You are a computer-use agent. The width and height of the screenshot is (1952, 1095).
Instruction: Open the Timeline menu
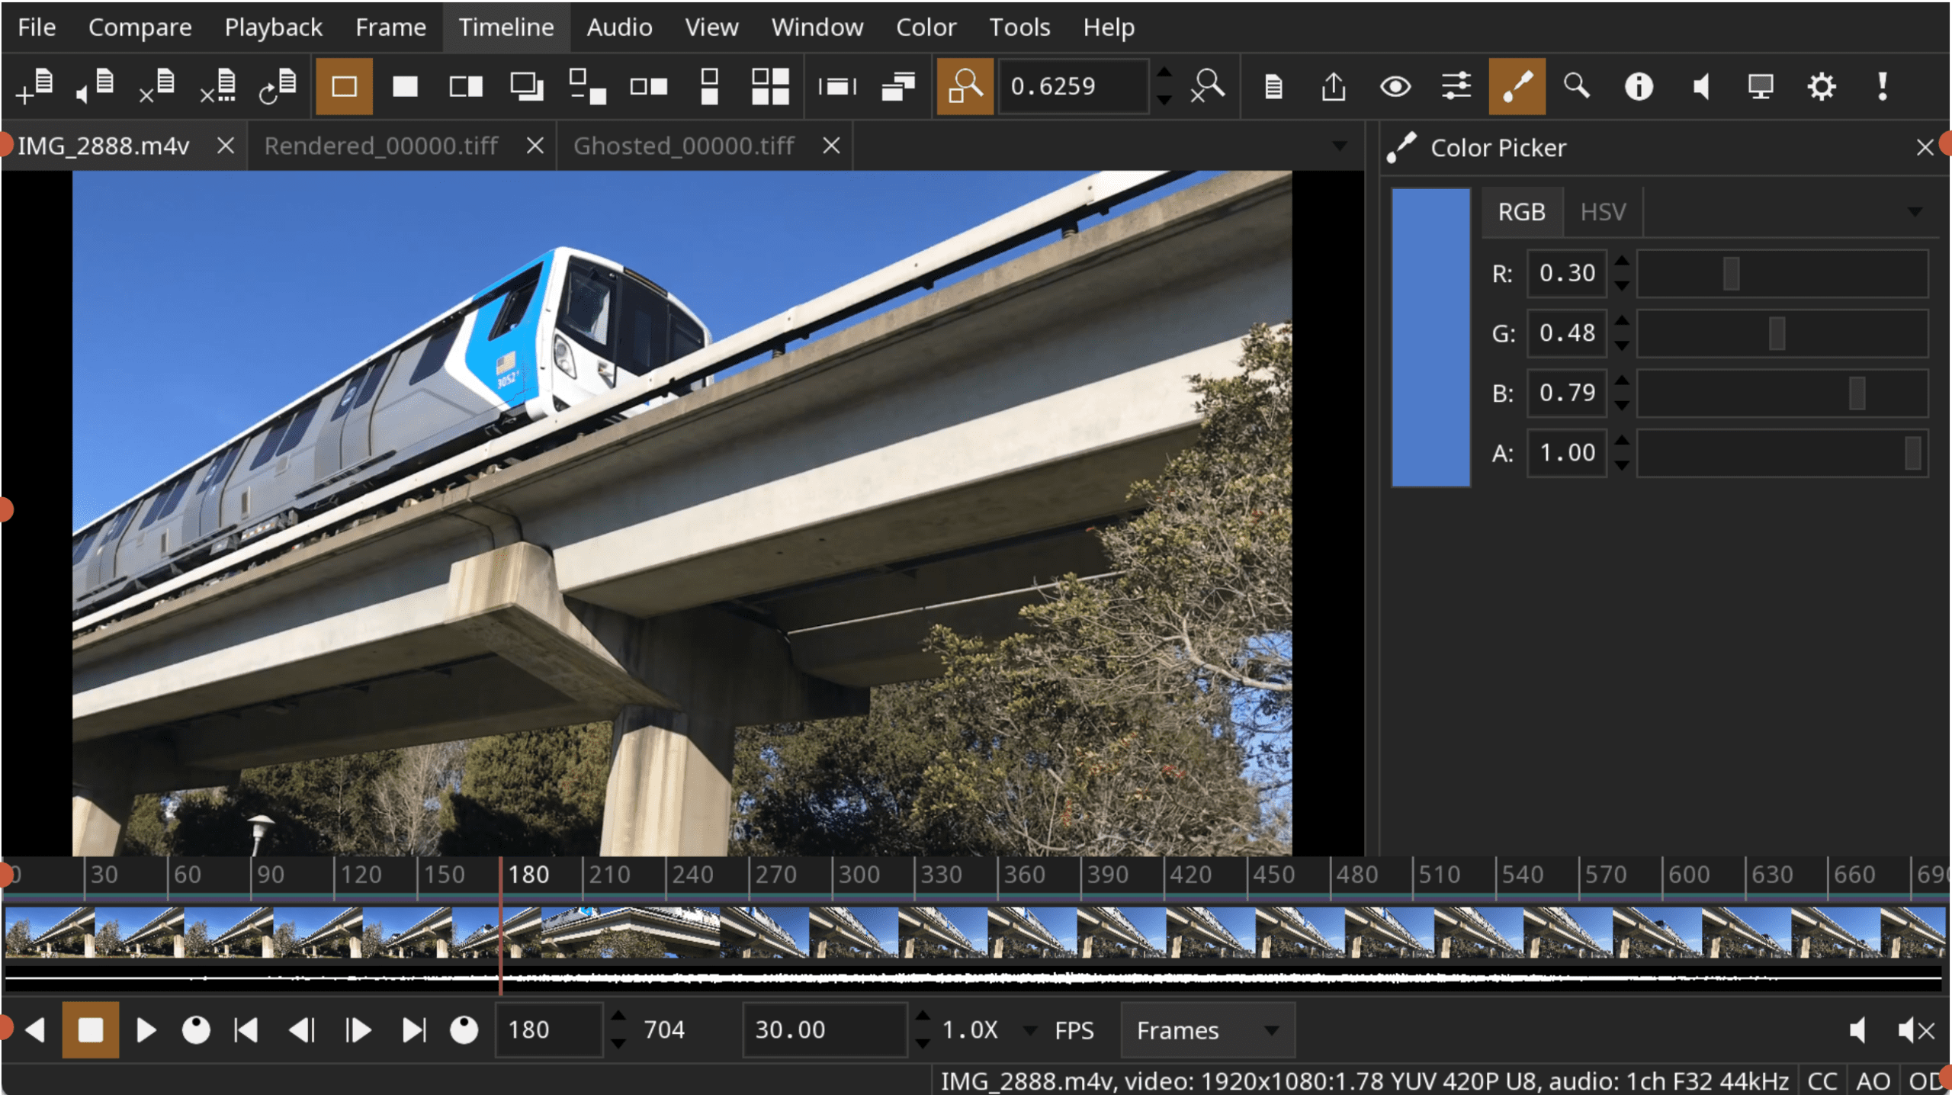(506, 27)
